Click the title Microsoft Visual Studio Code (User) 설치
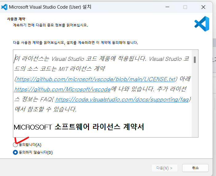Viewport: 216px width, 176px height. [x=50, y=7]
